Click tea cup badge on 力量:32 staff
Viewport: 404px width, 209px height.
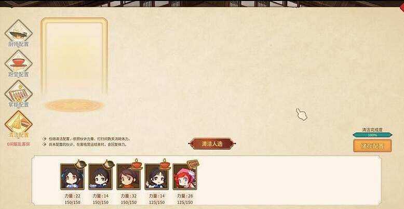[137, 164]
